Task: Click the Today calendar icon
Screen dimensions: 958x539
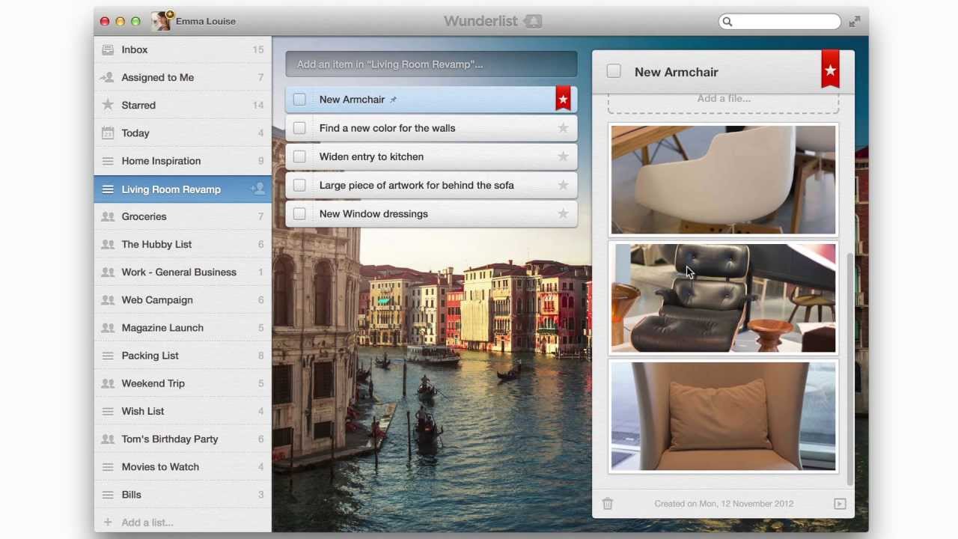Action: 108,133
